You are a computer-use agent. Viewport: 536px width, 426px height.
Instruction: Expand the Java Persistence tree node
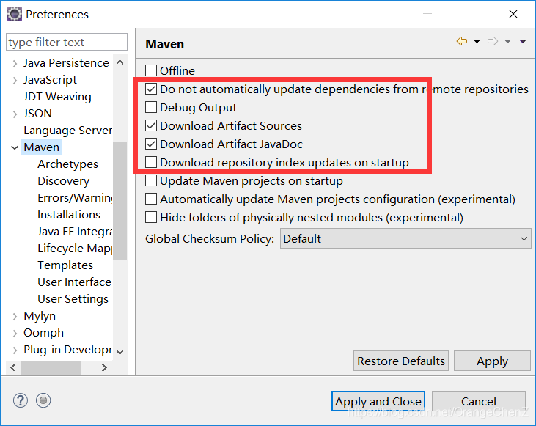(15, 63)
